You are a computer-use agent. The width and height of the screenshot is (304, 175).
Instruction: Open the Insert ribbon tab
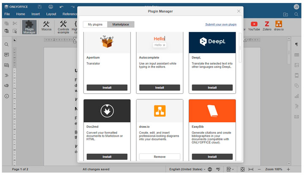(x=35, y=14)
